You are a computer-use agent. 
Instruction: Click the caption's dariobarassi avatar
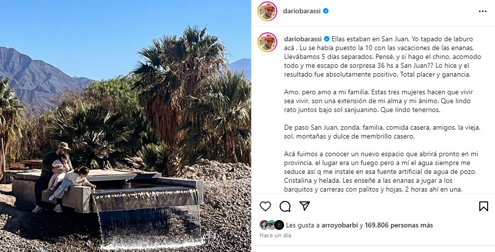267,42
